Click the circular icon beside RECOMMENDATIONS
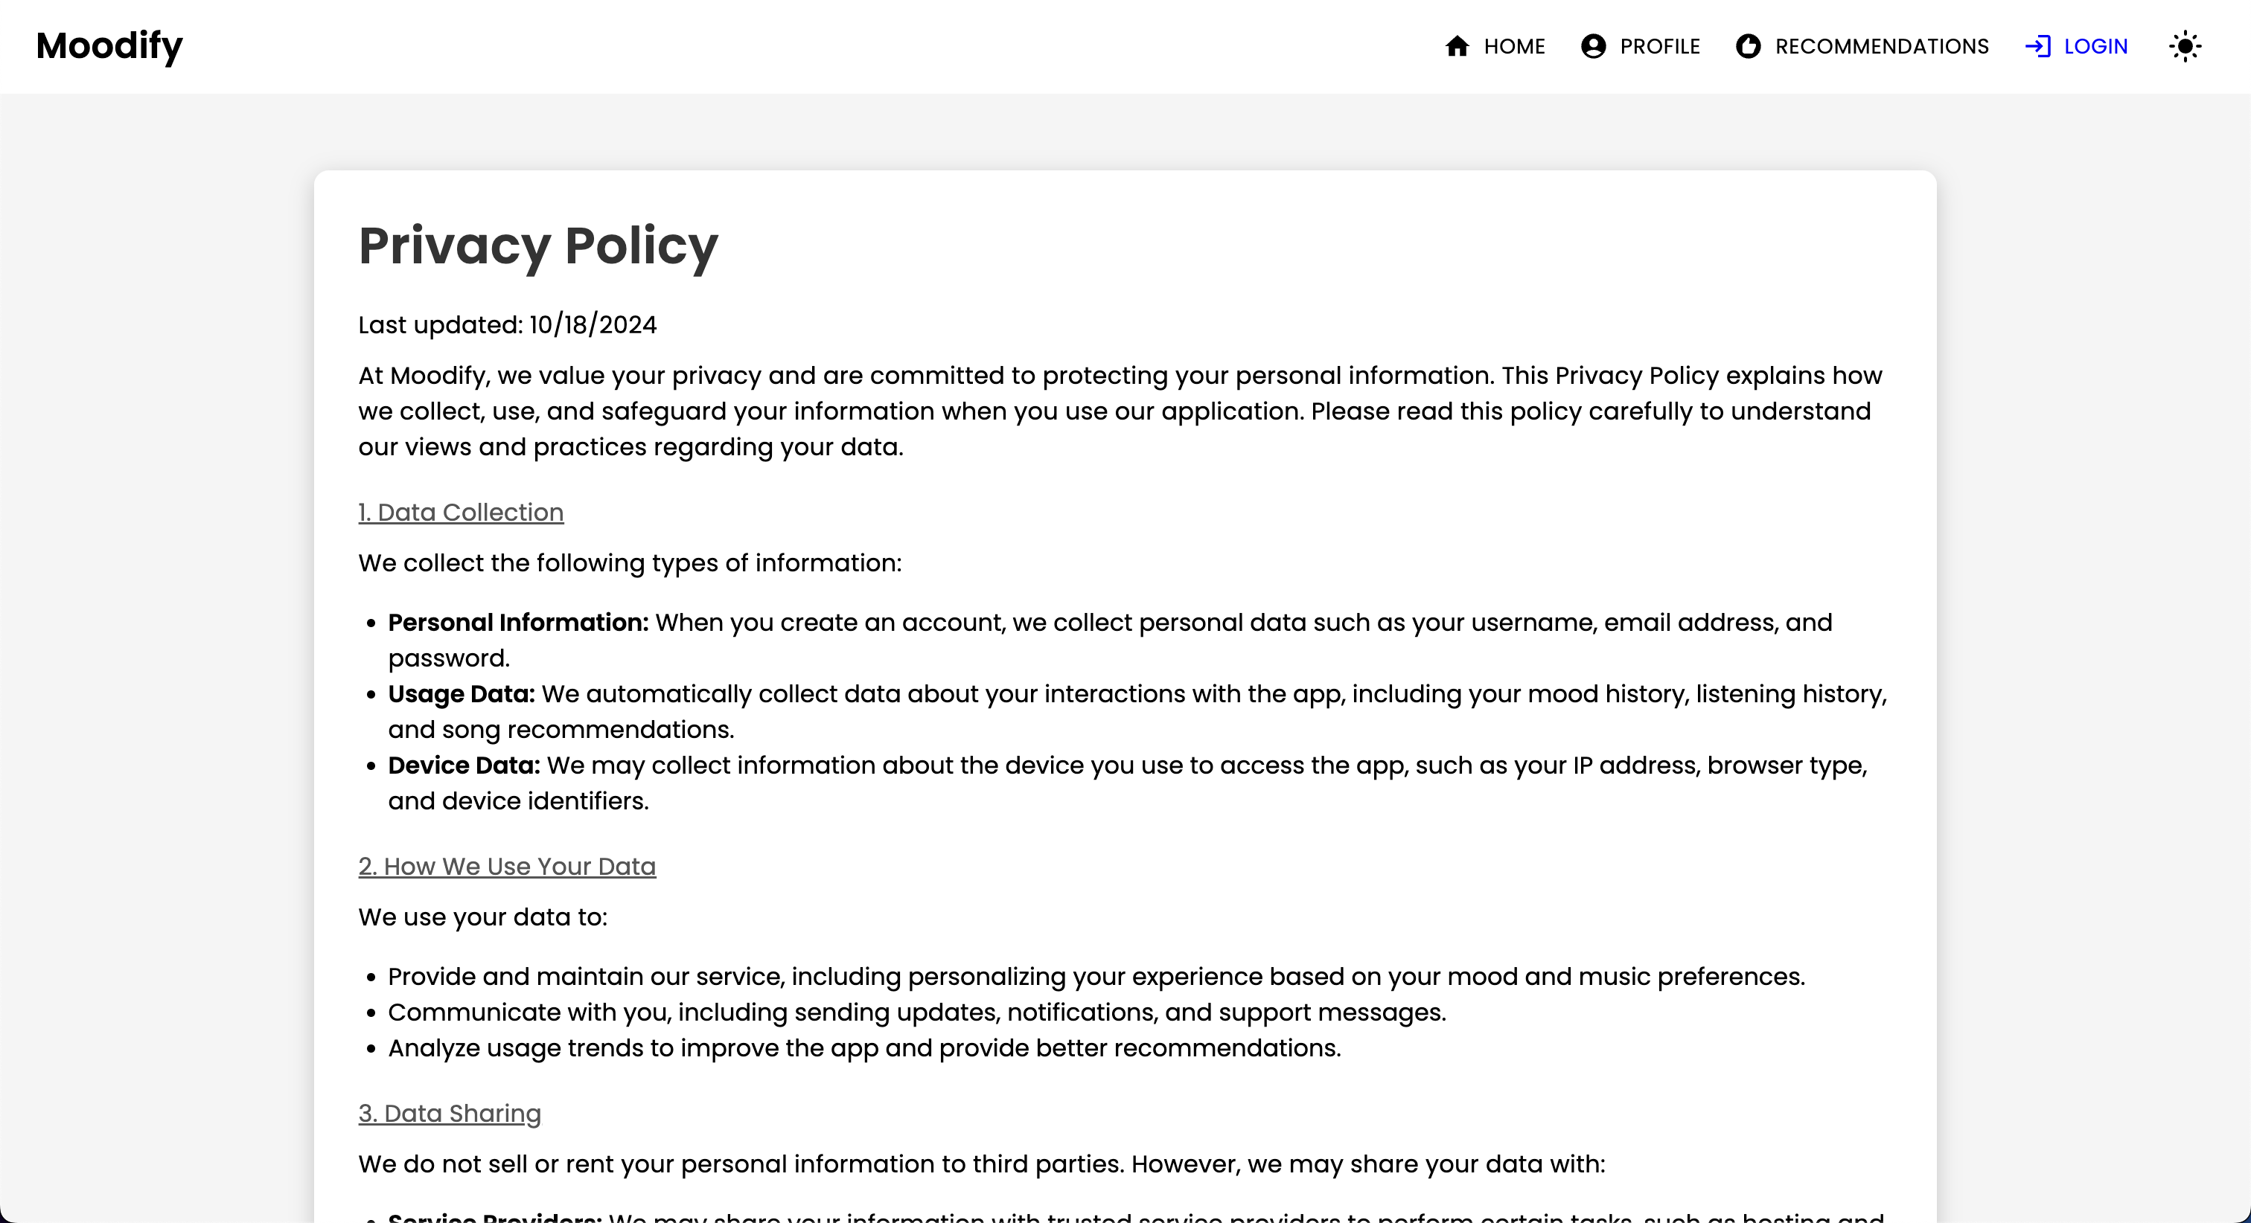The image size is (2251, 1223). (1748, 46)
